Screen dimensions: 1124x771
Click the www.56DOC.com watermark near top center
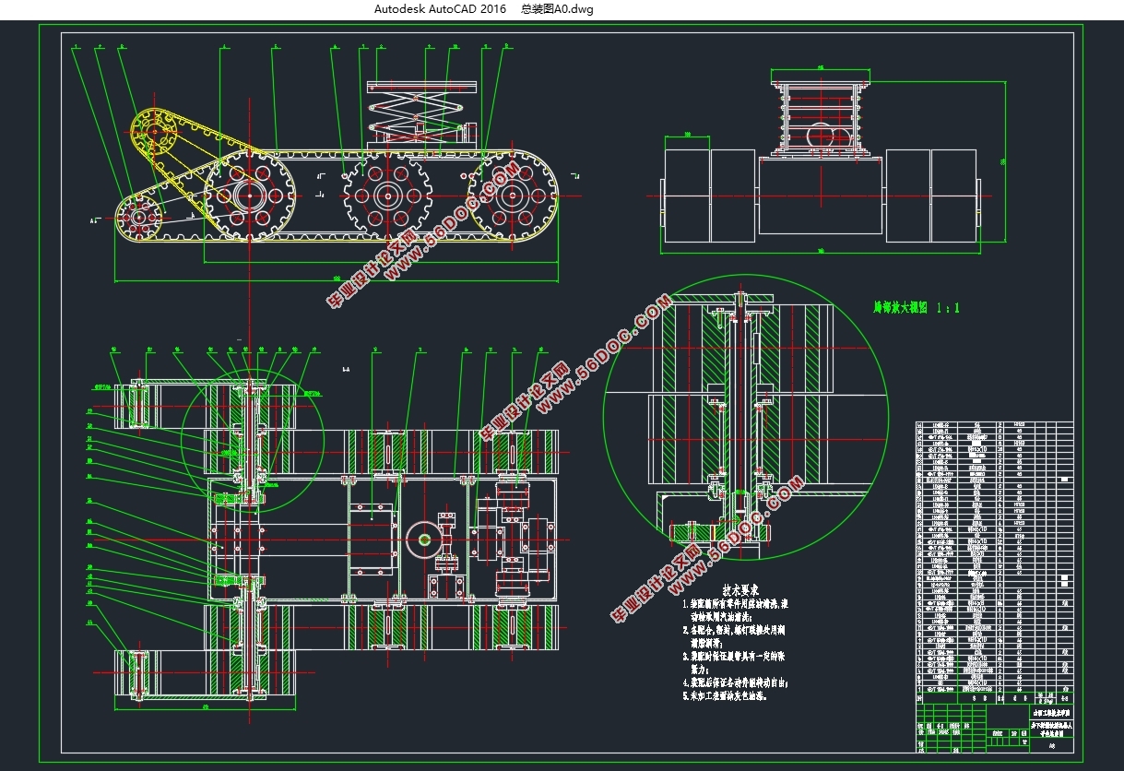452,221
